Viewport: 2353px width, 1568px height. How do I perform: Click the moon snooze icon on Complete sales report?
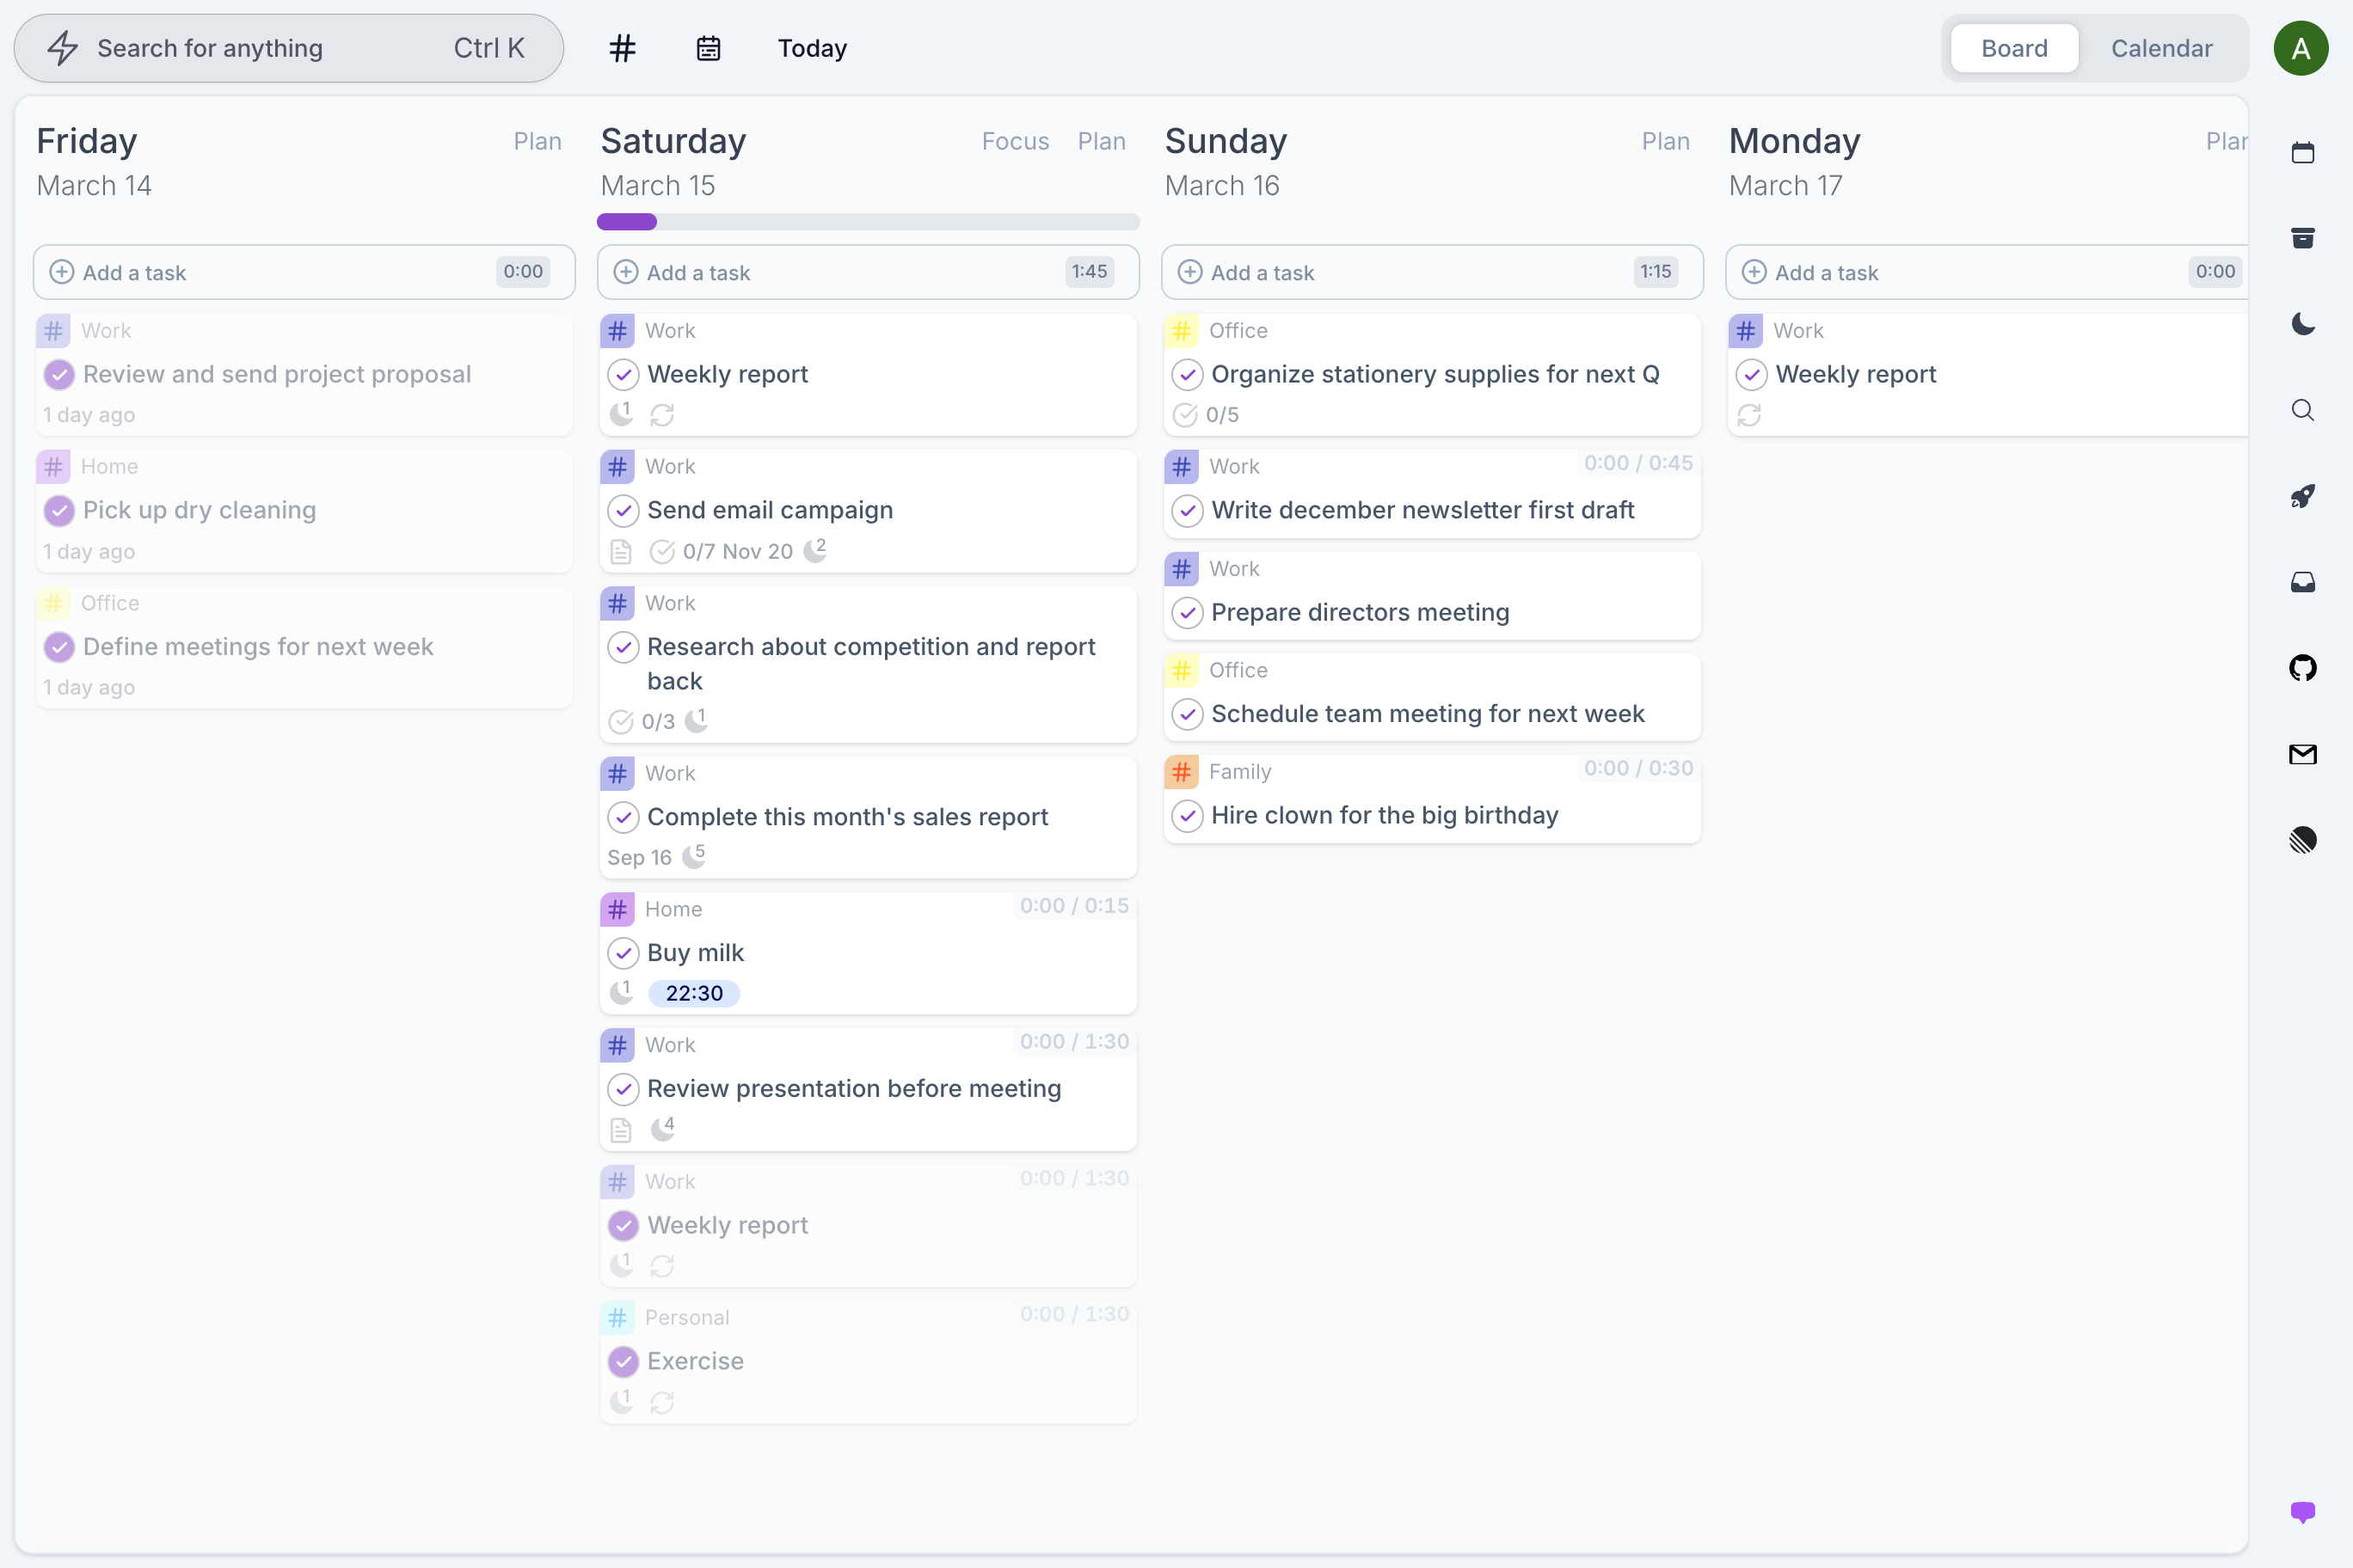(x=694, y=856)
